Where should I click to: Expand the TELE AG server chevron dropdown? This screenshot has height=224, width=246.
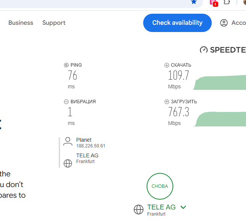pos(183,207)
